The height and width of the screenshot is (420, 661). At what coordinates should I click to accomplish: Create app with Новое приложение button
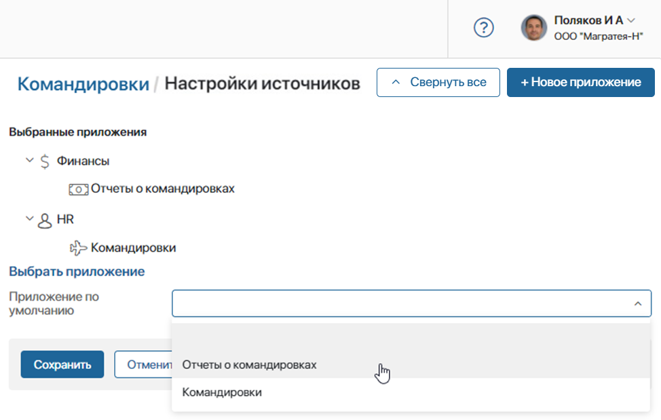coord(580,82)
